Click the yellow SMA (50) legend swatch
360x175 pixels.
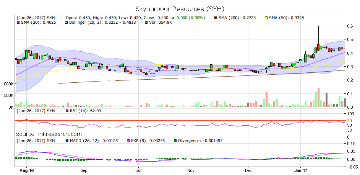coord(266,18)
